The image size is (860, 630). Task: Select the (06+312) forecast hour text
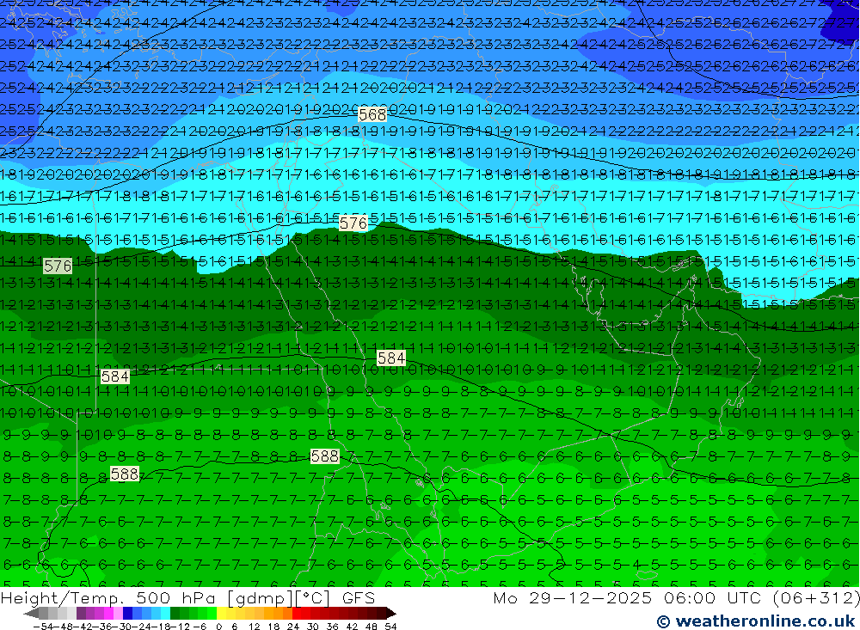point(817,598)
